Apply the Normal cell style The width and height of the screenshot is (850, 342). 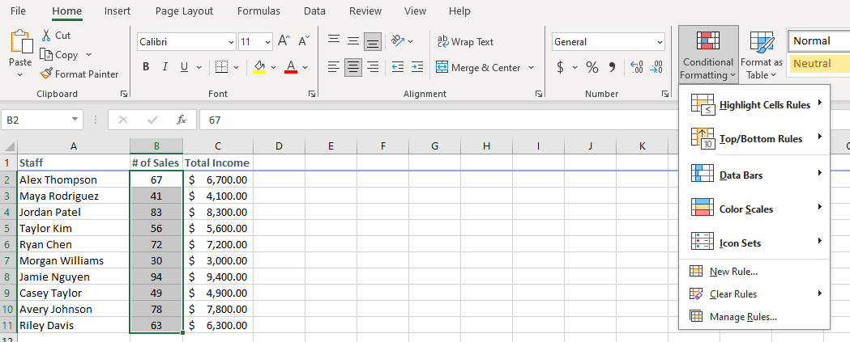click(x=818, y=41)
